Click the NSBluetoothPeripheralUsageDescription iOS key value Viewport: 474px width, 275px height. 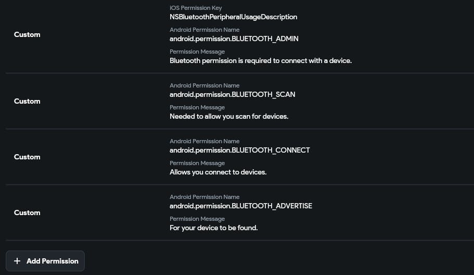coord(233,17)
